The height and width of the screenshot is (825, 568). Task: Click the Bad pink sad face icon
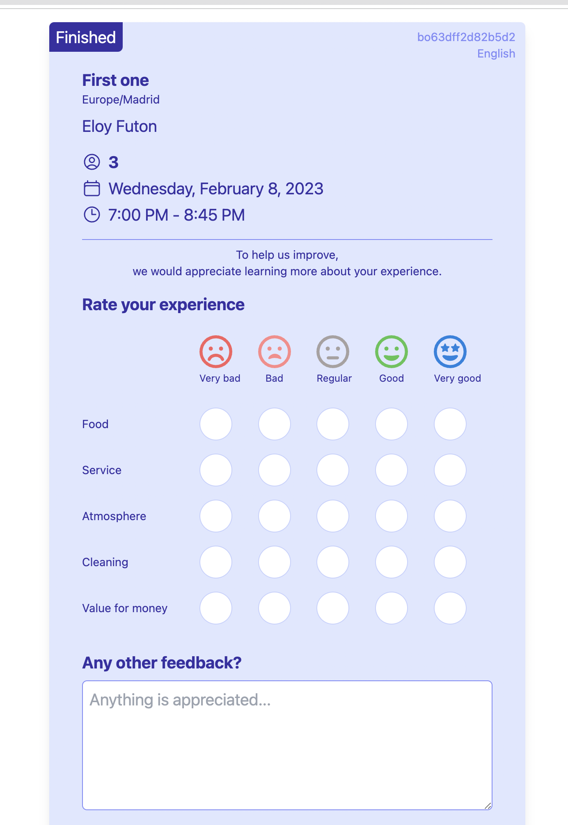275,352
